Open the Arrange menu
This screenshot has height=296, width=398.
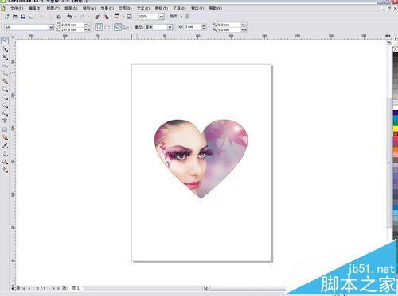tap(89, 9)
